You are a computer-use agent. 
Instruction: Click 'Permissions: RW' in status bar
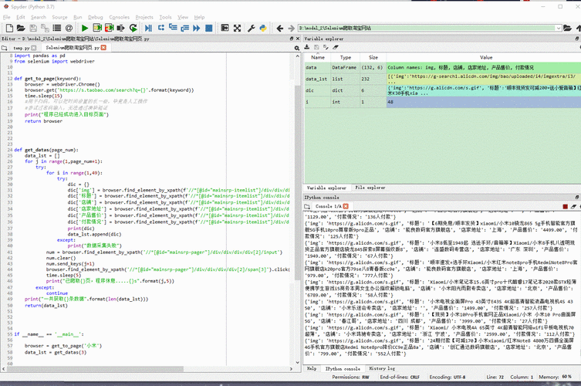coord(350,377)
